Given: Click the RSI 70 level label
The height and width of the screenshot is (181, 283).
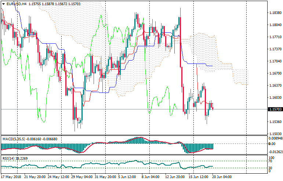Looking at the screenshot, I should click(x=271, y=161).
